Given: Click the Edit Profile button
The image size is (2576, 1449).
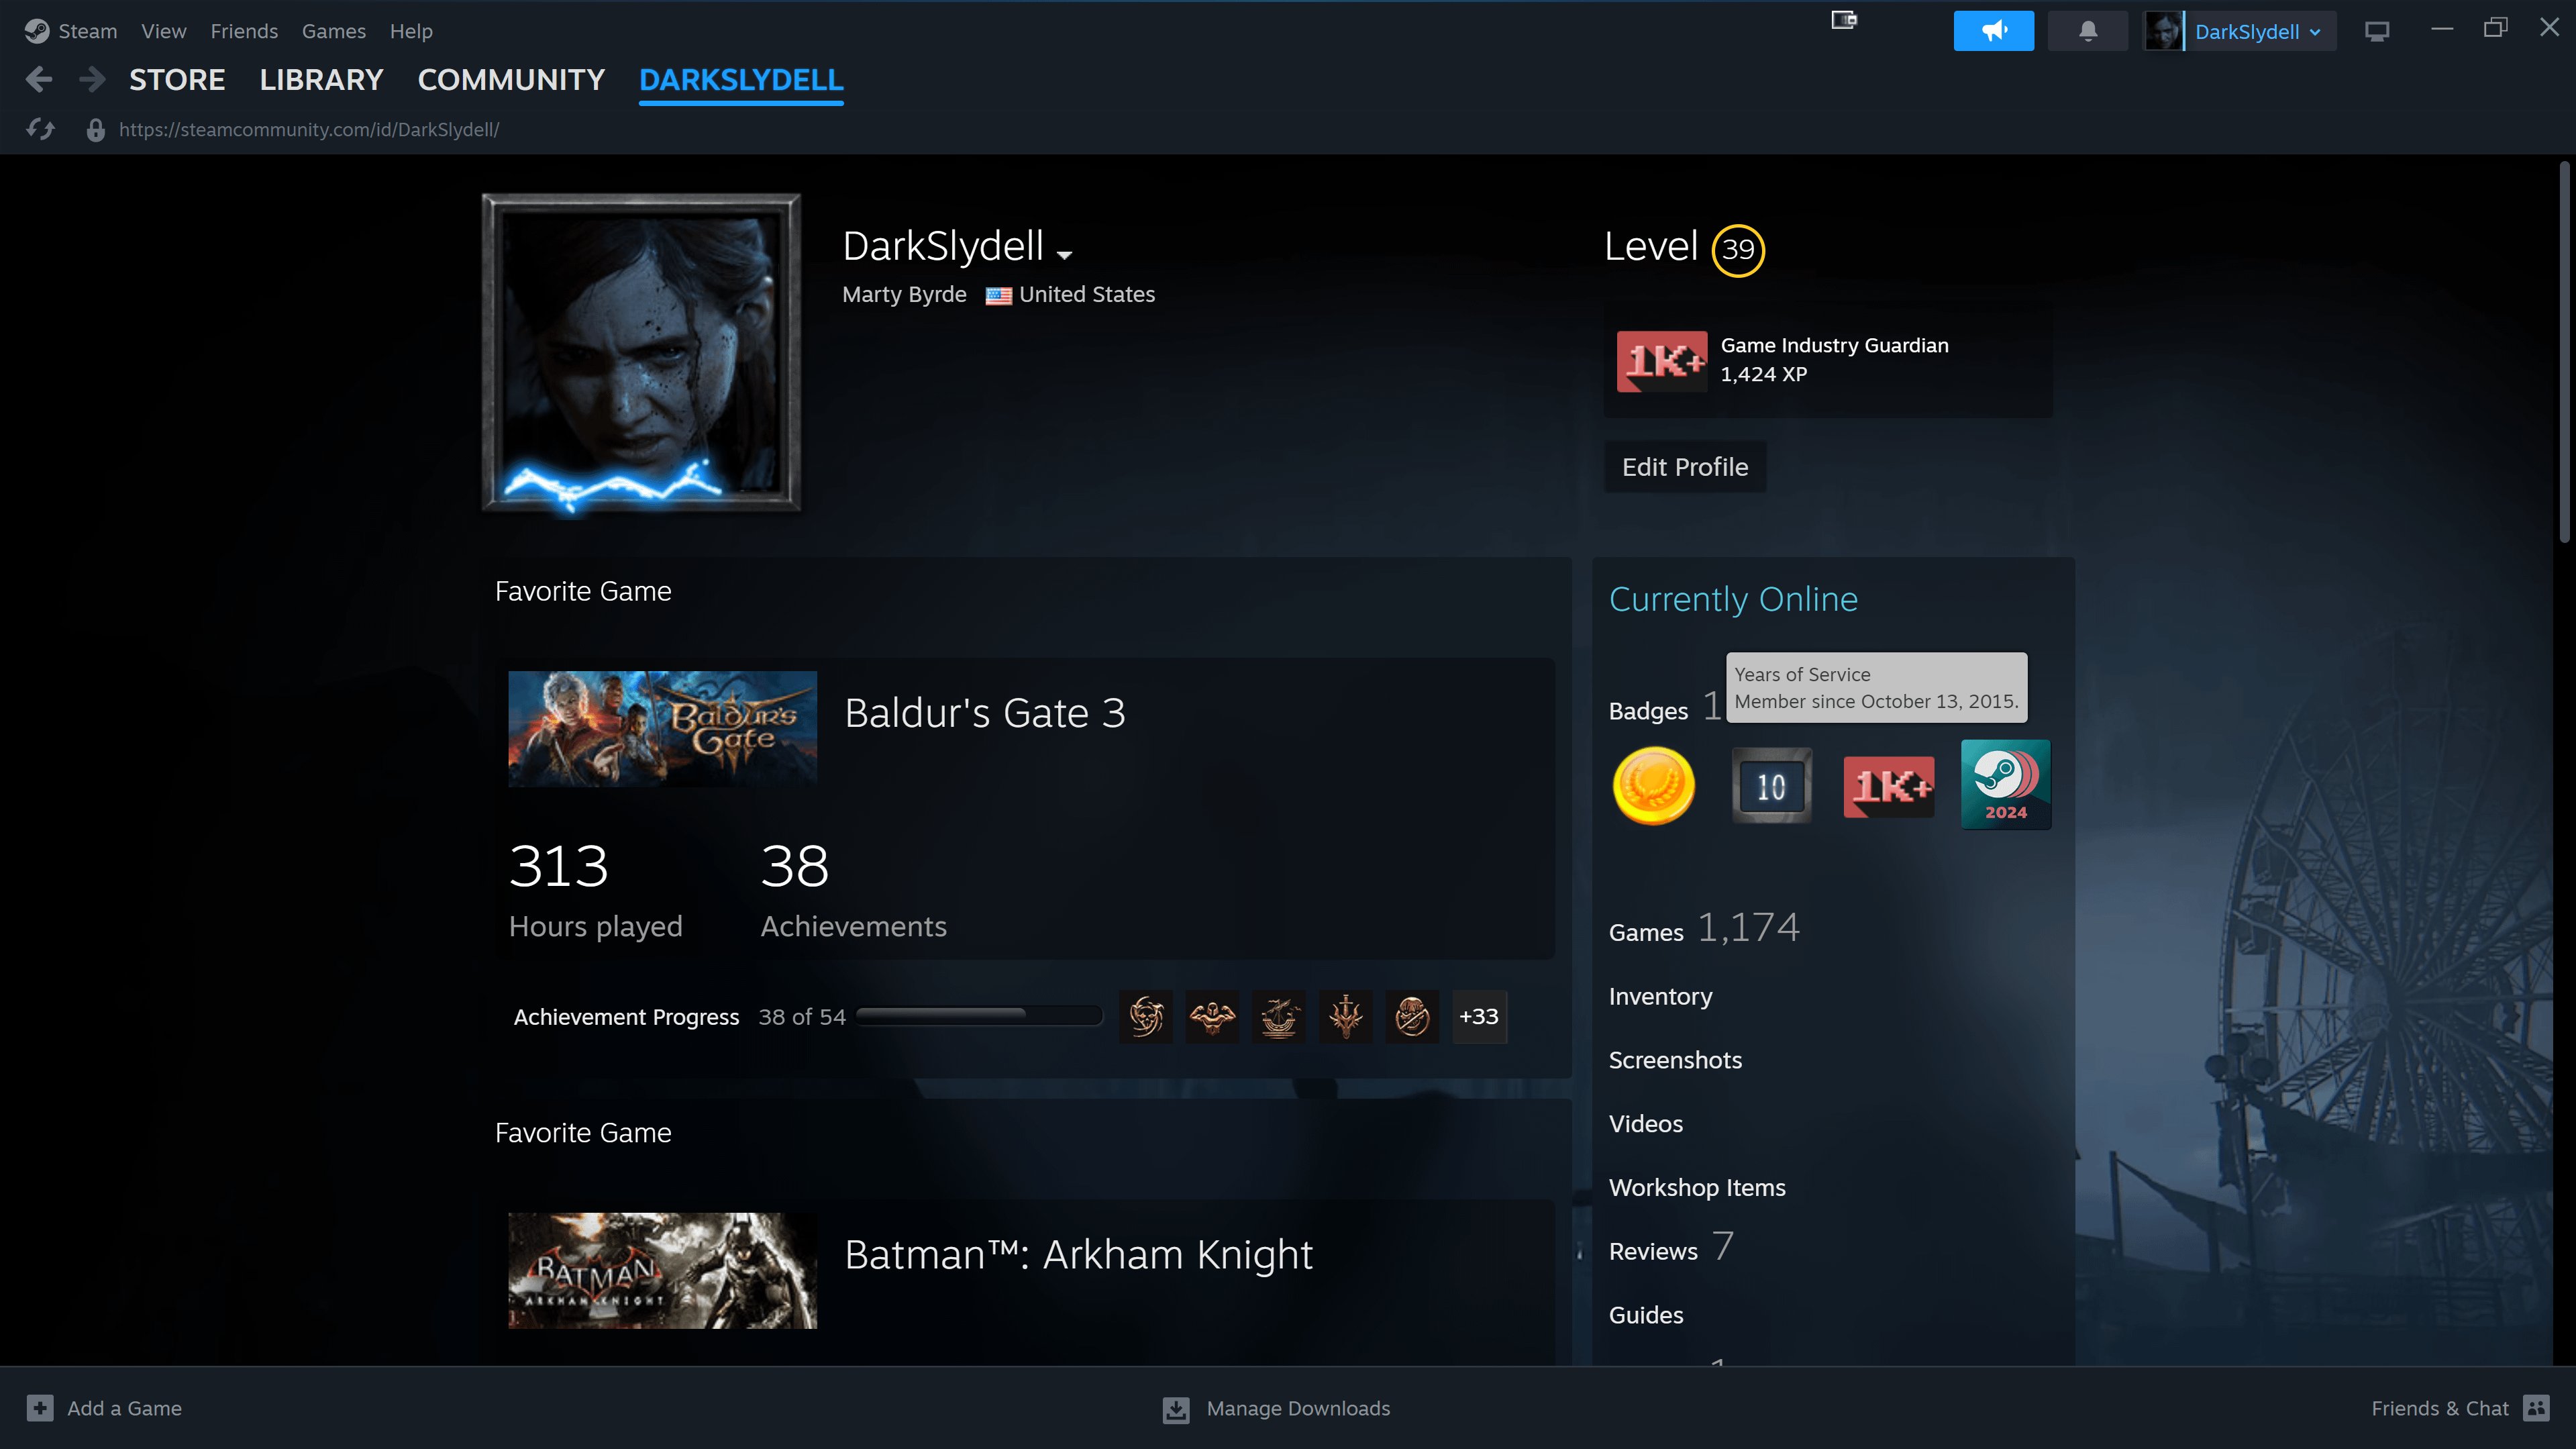Looking at the screenshot, I should [1685, 467].
